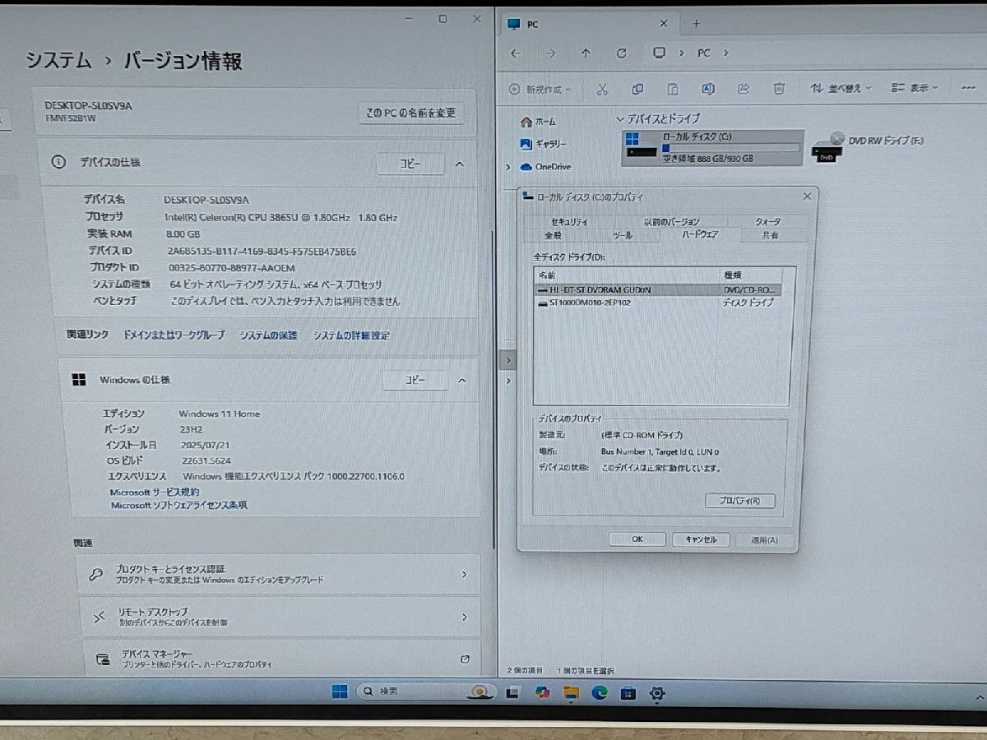Open システムの詳細設定 link
The image size is (987, 740).
coord(351,335)
